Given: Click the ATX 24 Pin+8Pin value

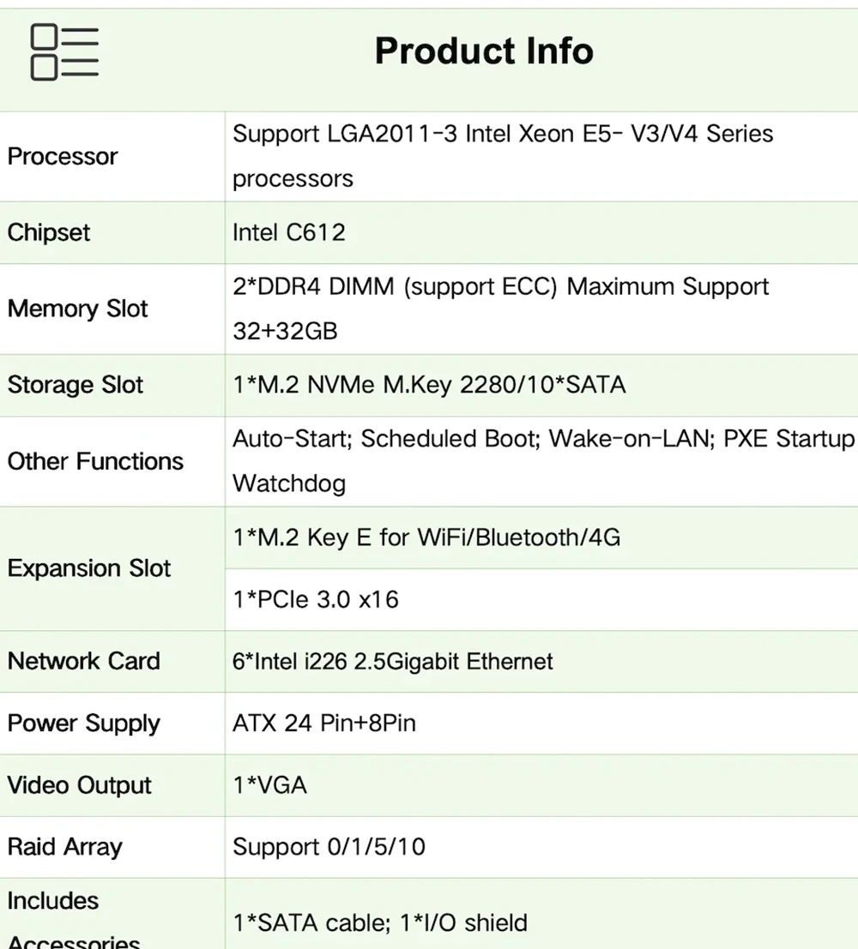Looking at the screenshot, I should coord(324,723).
